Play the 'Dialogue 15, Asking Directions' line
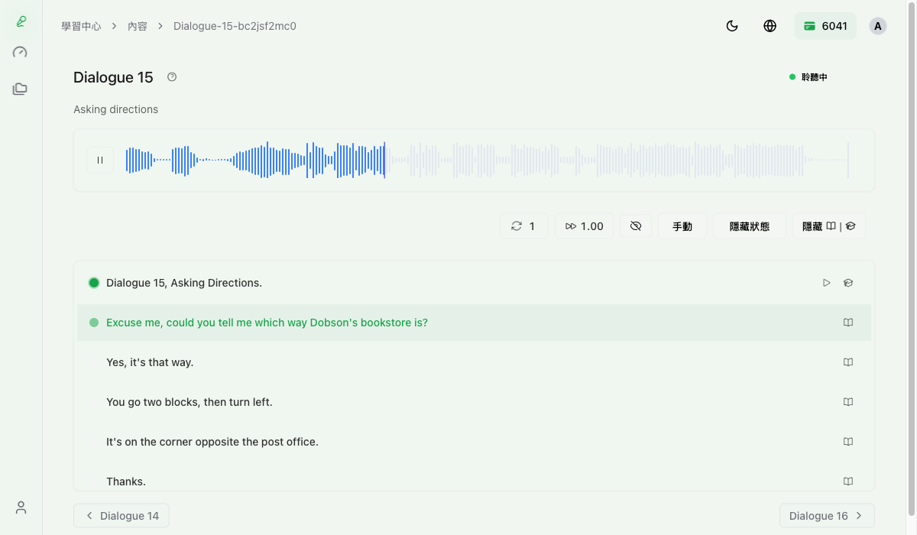917x535 pixels. point(826,283)
